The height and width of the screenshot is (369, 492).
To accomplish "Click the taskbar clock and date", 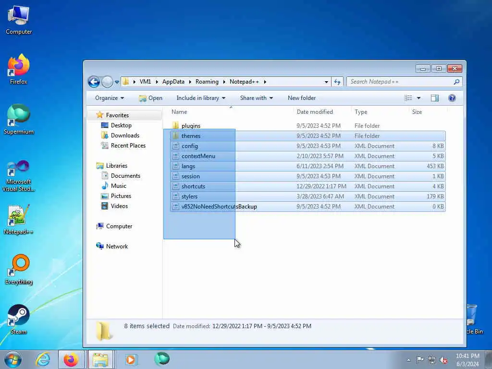I will [467, 360].
